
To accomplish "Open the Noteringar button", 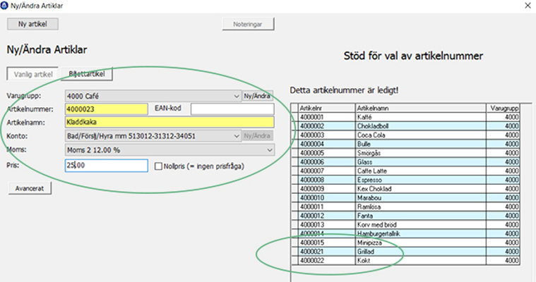I will (248, 24).
